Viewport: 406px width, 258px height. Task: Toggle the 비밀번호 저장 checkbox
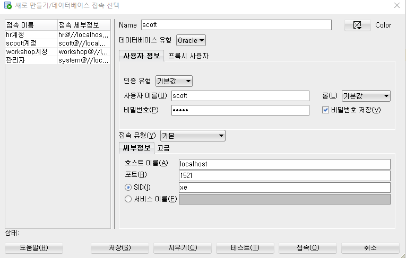(325, 110)
